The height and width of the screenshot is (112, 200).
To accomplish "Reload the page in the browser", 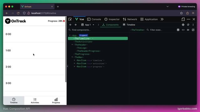I will (18, 13).
